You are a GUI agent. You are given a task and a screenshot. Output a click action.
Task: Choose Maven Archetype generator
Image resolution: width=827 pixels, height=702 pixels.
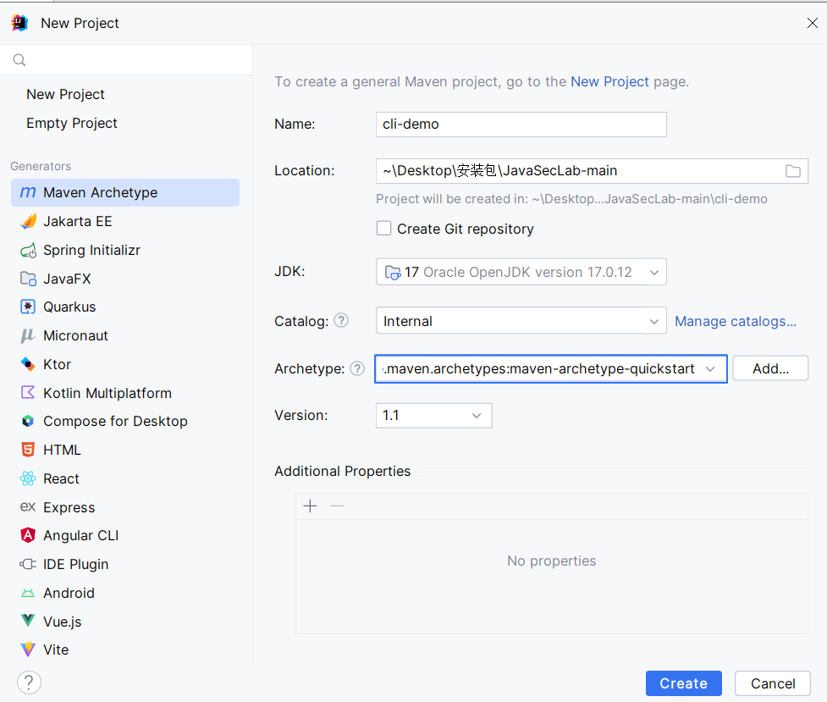coord(125,193)
